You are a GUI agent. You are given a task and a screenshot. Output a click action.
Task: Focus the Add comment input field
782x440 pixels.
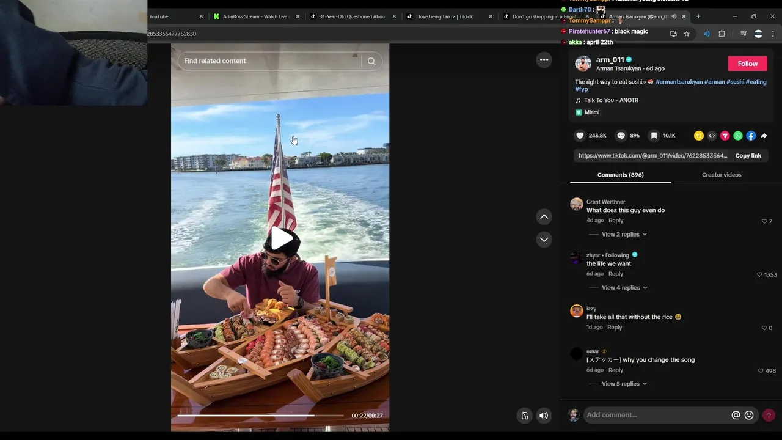656,415
